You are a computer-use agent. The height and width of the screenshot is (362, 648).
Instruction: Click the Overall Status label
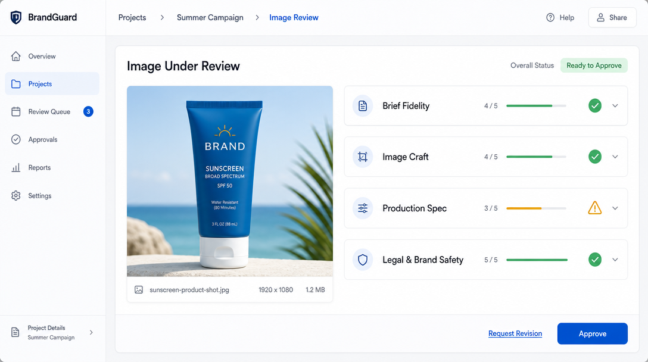(x=532, y=65)
